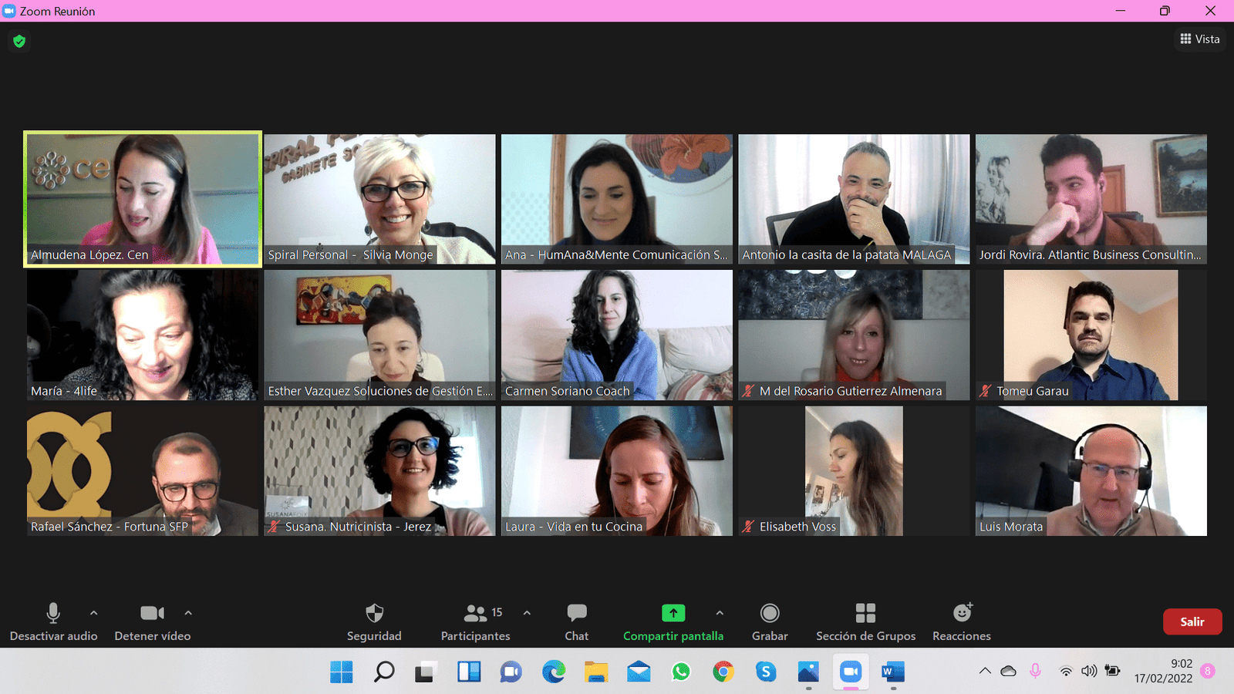Expand the participants options arrow
The height and width of the screenshot is (694, 1234).
527,613
